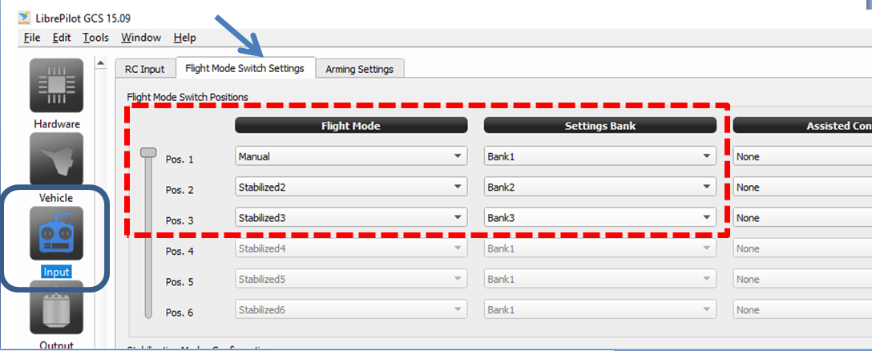Image resolution: width=872 pixels, height=351 pixels.
Task: Select Flight Mode Switch Settings tab
Action: click(244, 68)
